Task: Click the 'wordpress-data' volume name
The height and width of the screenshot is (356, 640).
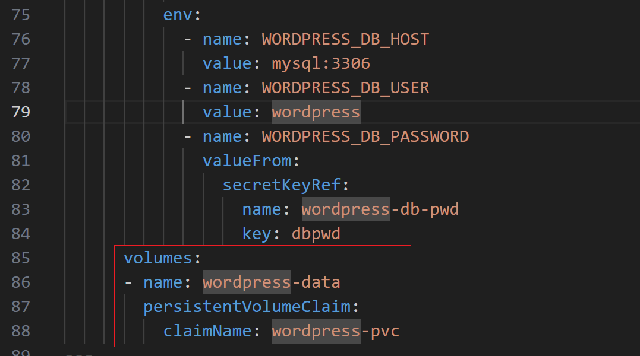Action: pos(272,282)
